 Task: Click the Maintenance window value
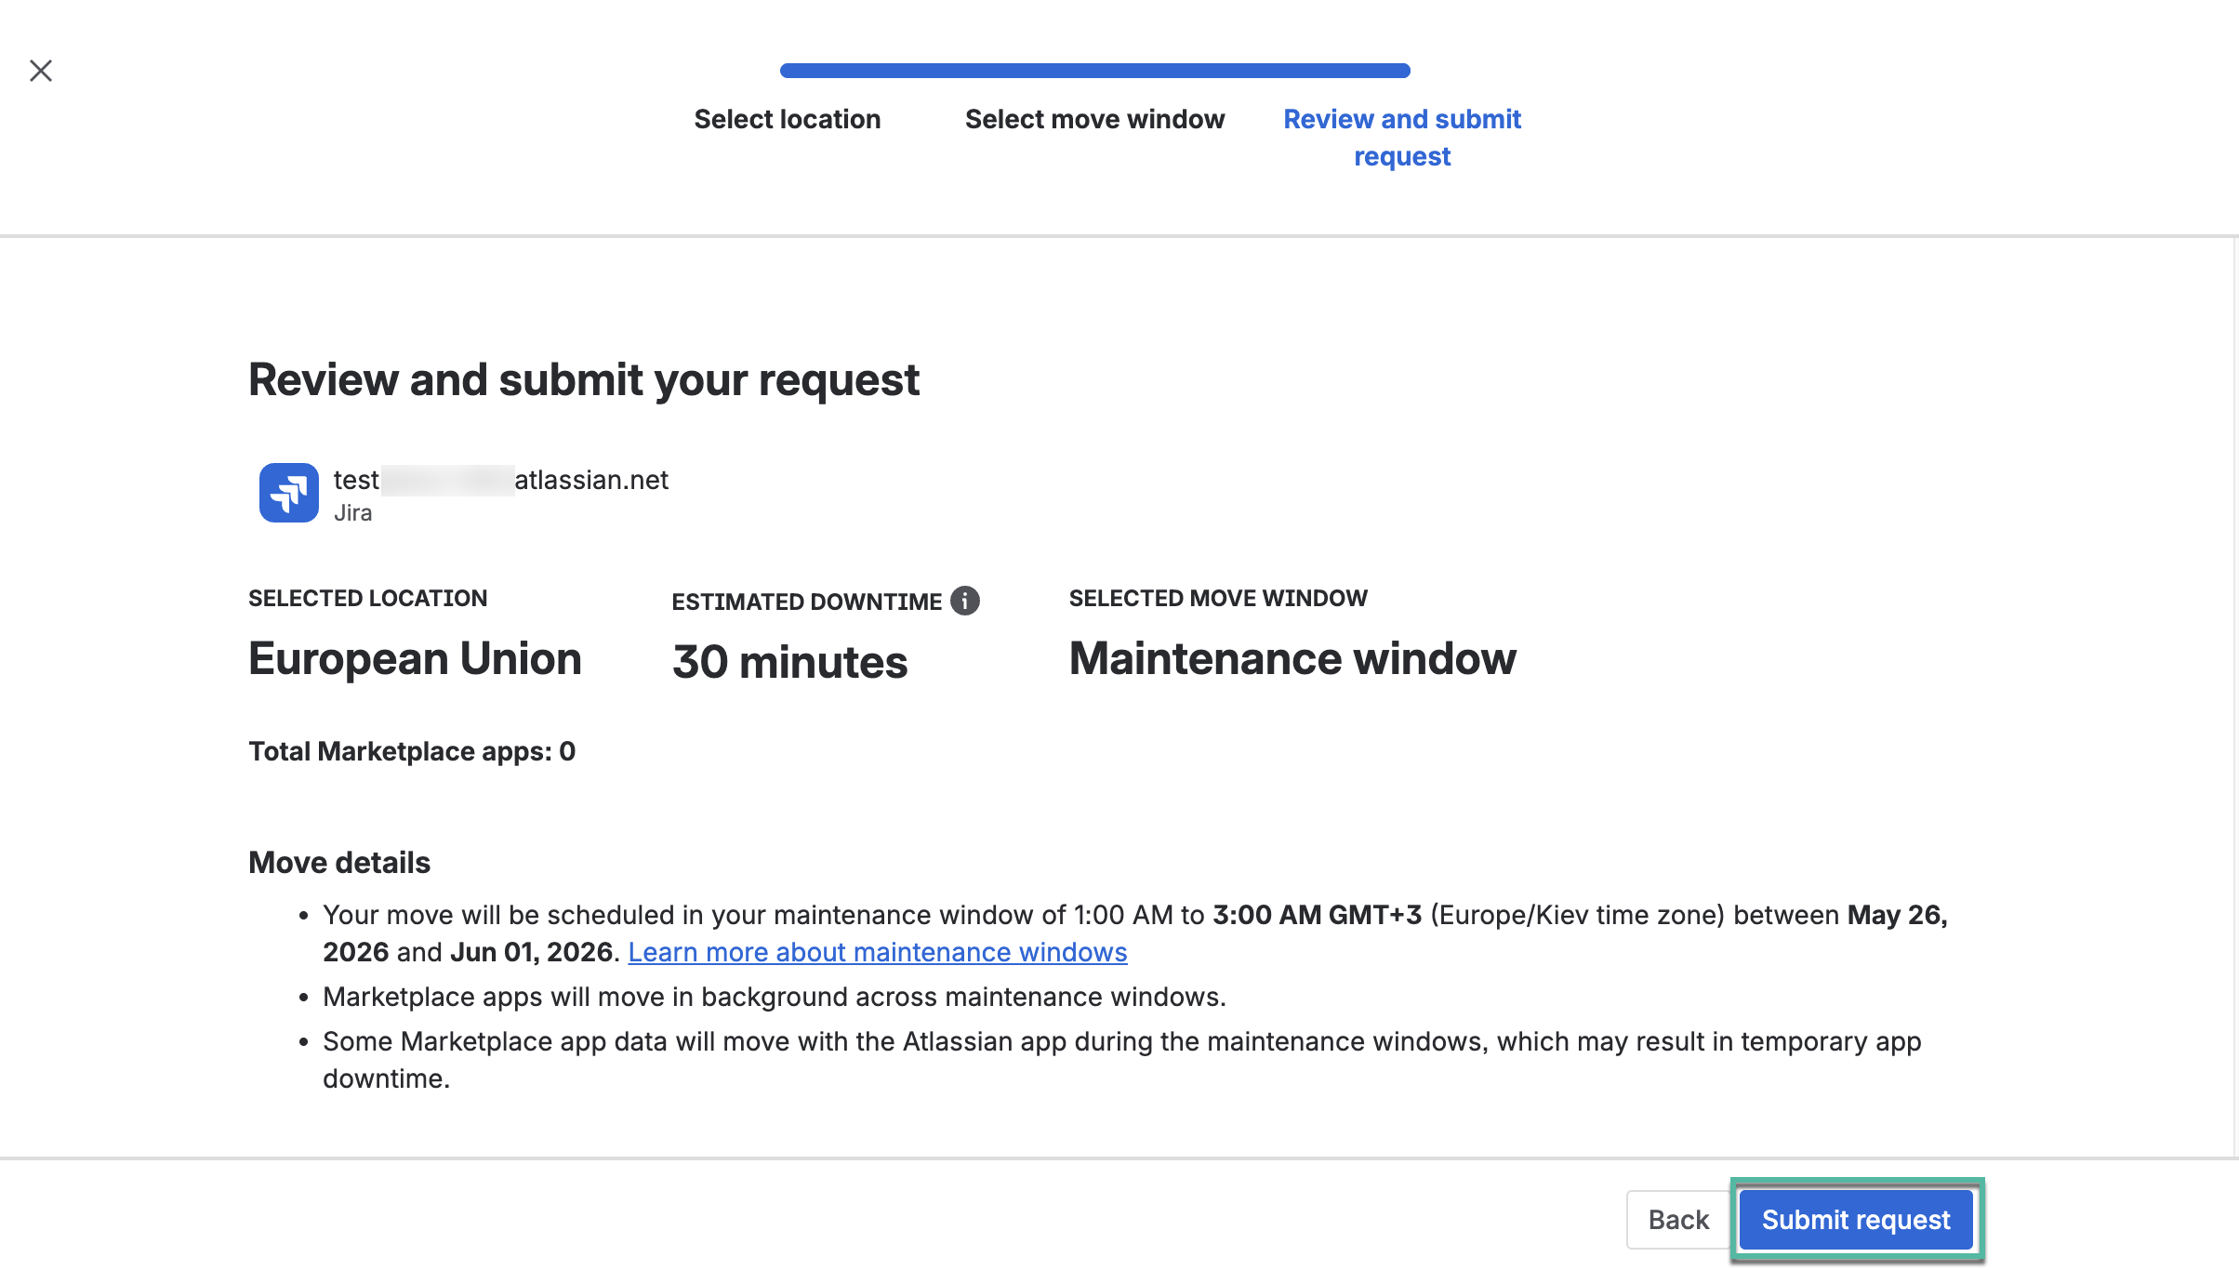(1292, 658)
